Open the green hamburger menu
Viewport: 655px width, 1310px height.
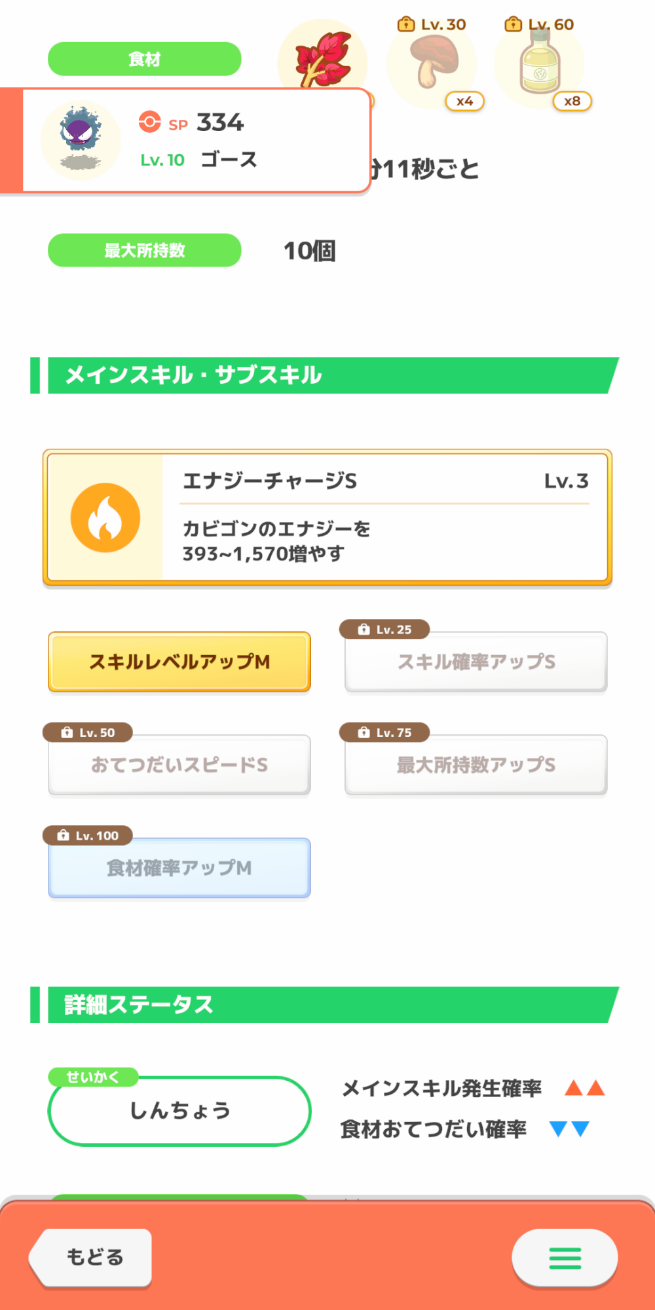tap(565, 1258)
